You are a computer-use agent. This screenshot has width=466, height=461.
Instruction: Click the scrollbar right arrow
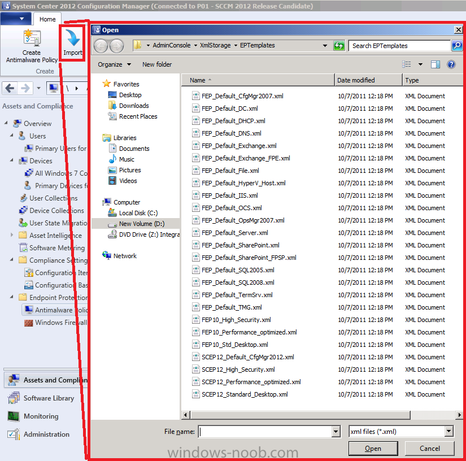point(459,415)
